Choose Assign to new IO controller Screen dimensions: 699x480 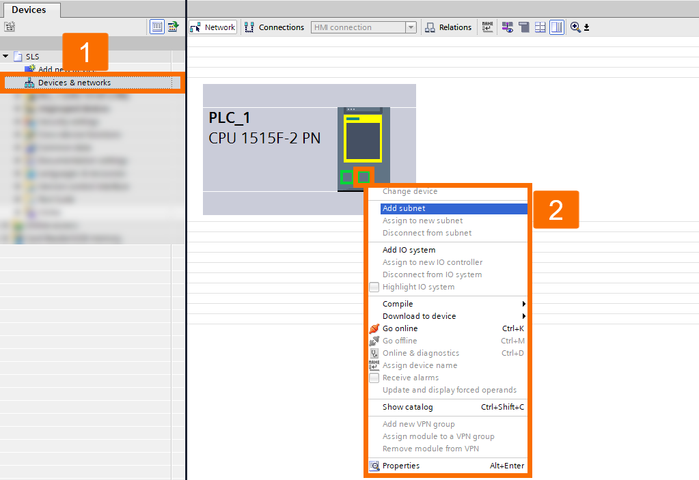click(x=448, y=262)
